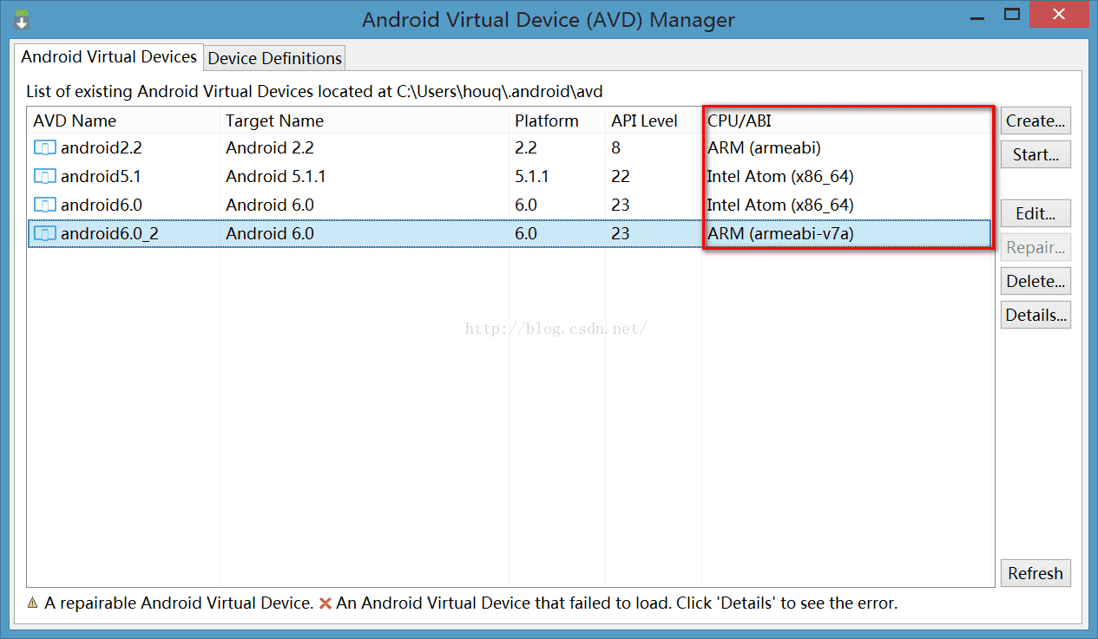Select the Android Virtual Devices tab
1098x639 pixels.
click(x=109, y=57)
